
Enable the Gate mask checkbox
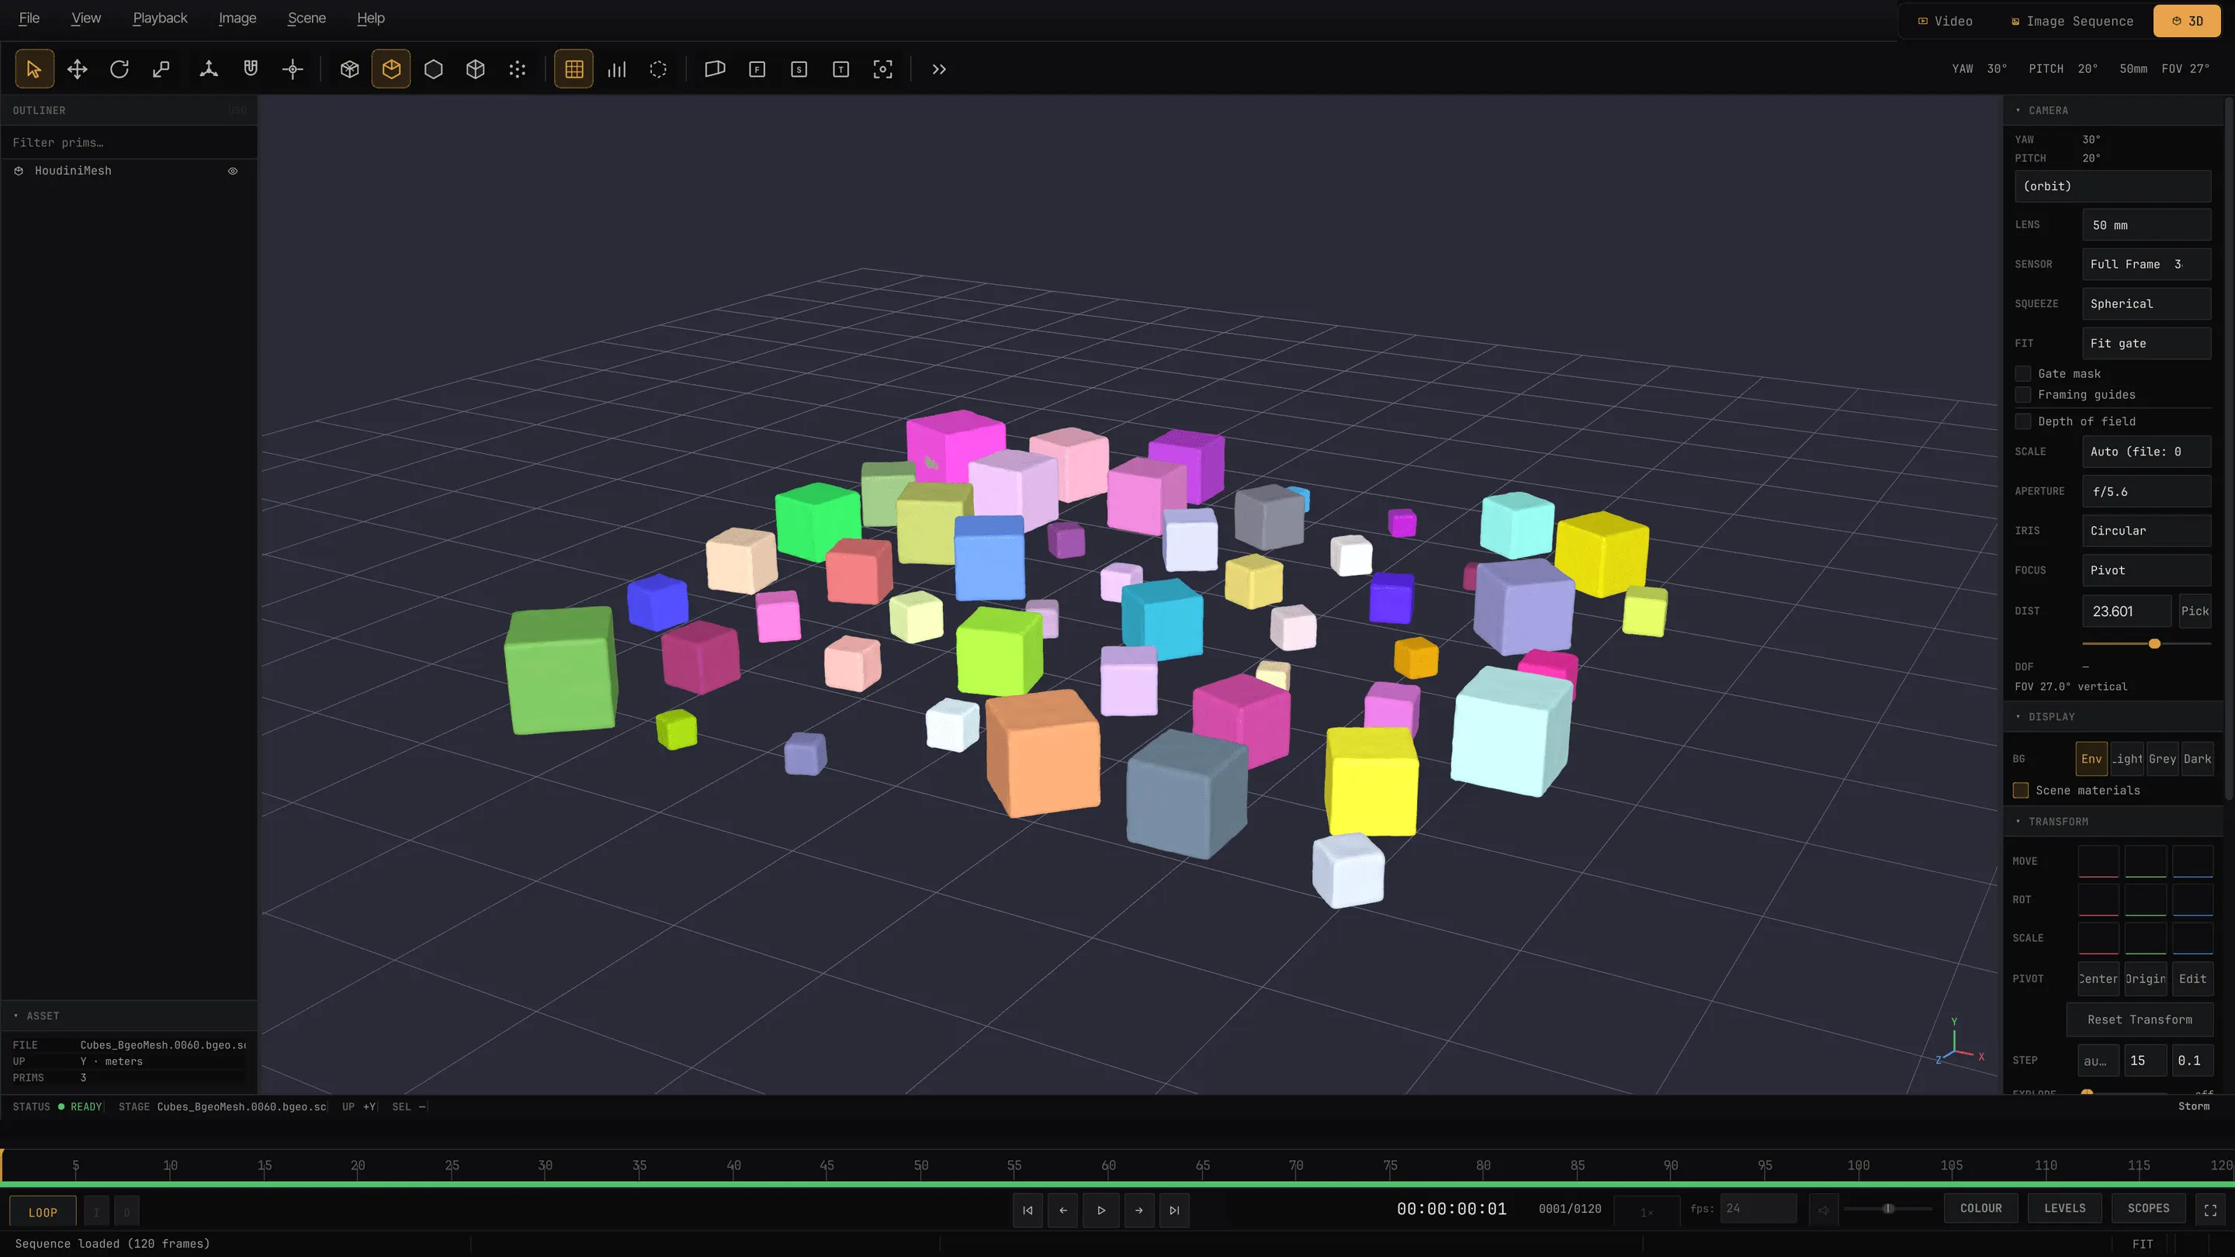click(x=2023, y=374)
